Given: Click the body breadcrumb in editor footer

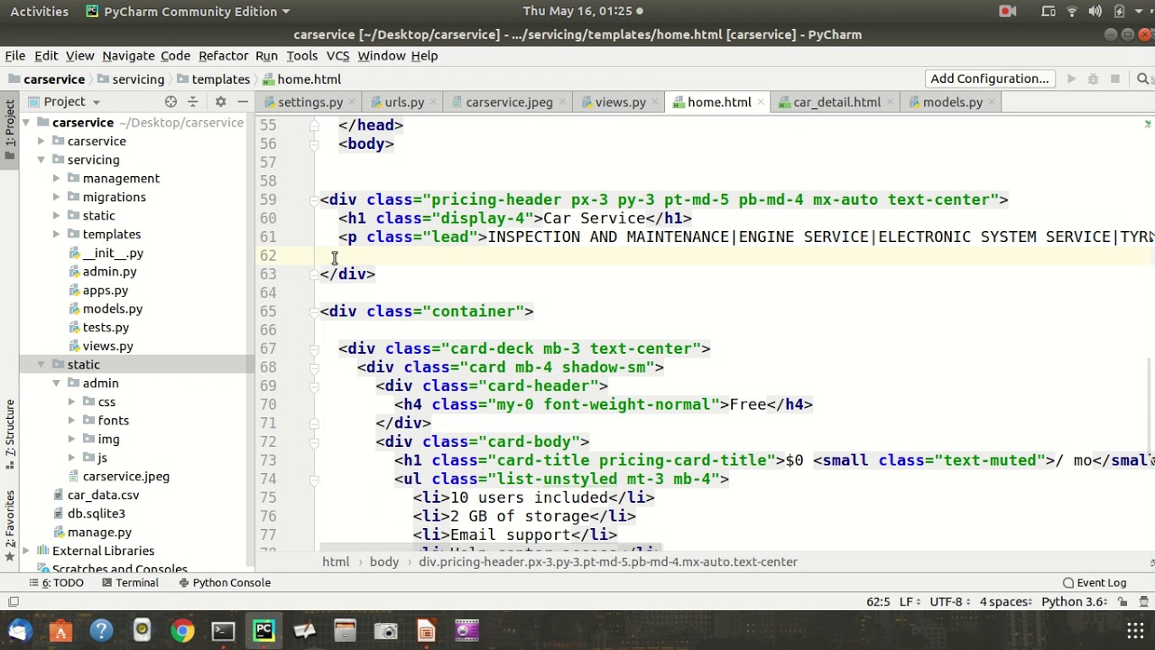Looking at the screenshot, I should tap(383, 562).
